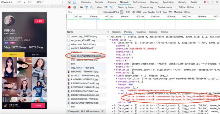
Task: Open the Sources tab
Action: (x=112, y=2)
